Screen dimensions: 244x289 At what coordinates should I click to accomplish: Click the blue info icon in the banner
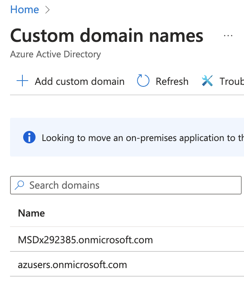pyautogui.click(x=29, y=137)
